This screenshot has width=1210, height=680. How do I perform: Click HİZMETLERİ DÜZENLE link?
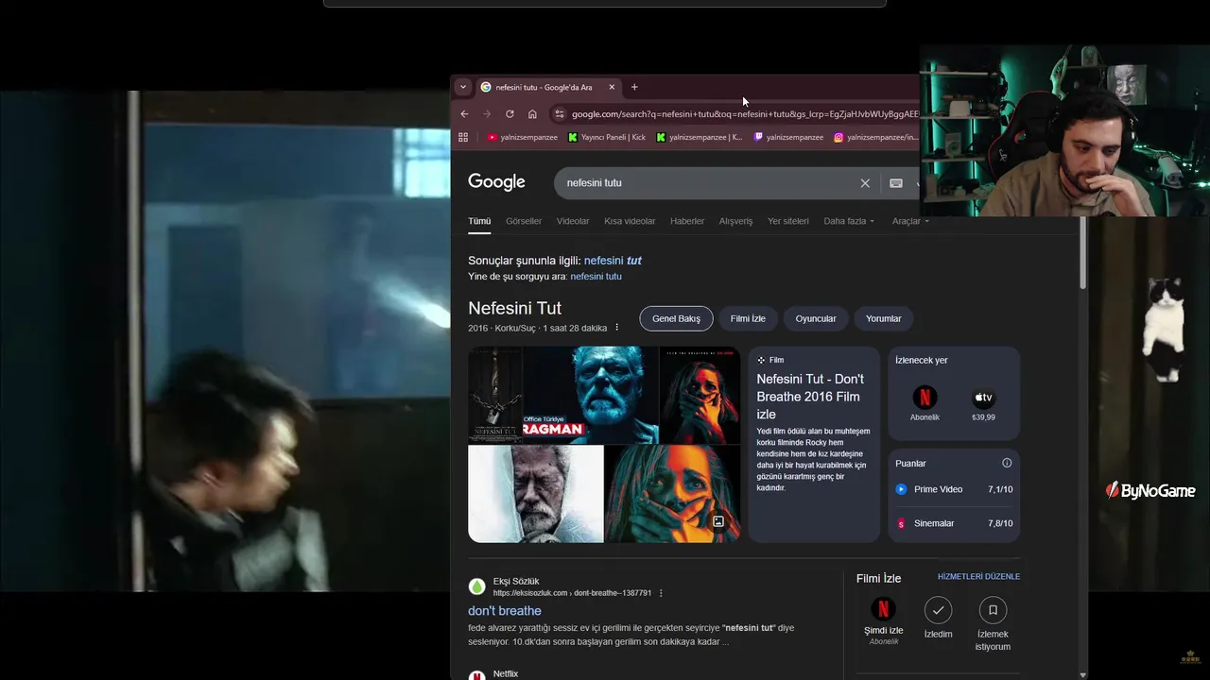[978, 576]
